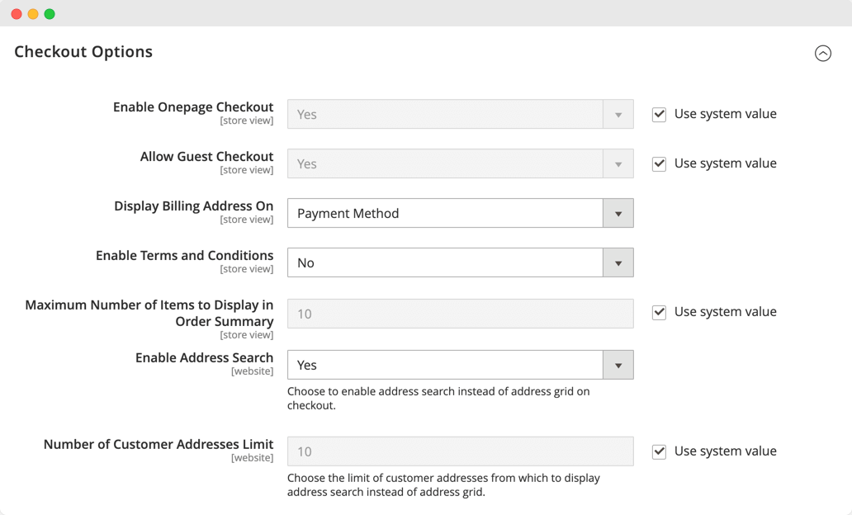Click the Checkout Options heading
852x515 pixels.
click(83, 52)
